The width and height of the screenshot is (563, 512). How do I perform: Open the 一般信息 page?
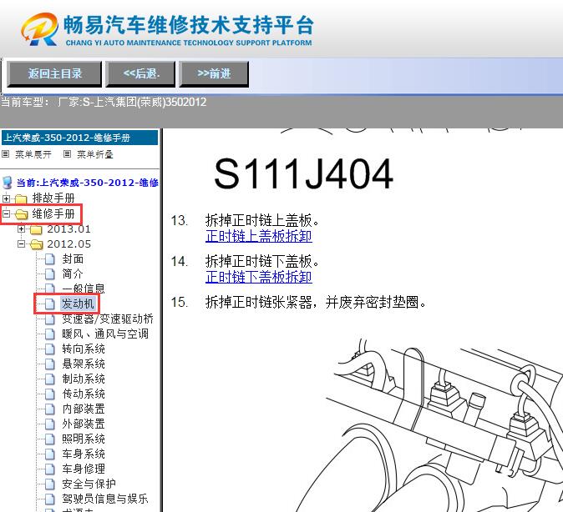(x=84, y=289)
